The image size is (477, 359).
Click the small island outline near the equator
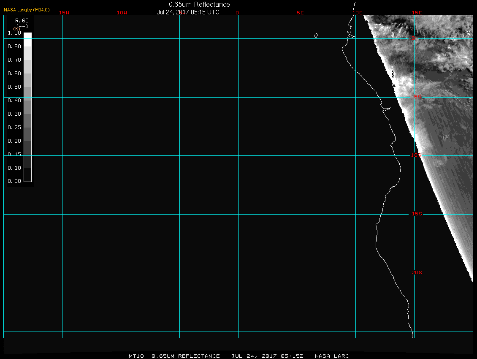[316, 35]
